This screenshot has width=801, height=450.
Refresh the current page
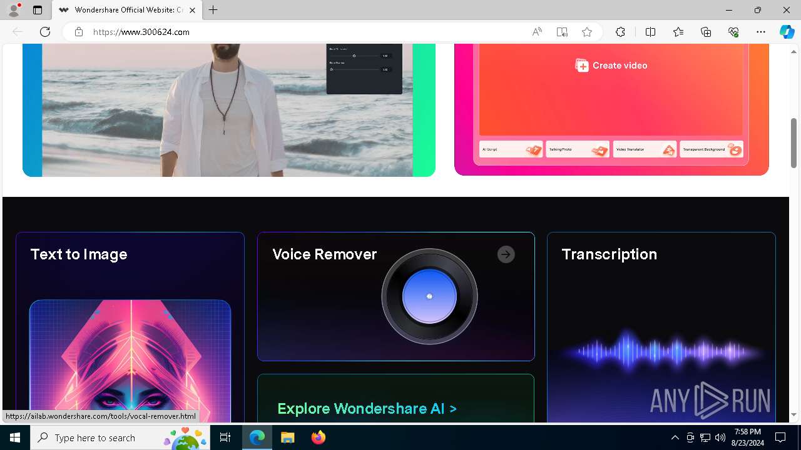tap(45, 32)
